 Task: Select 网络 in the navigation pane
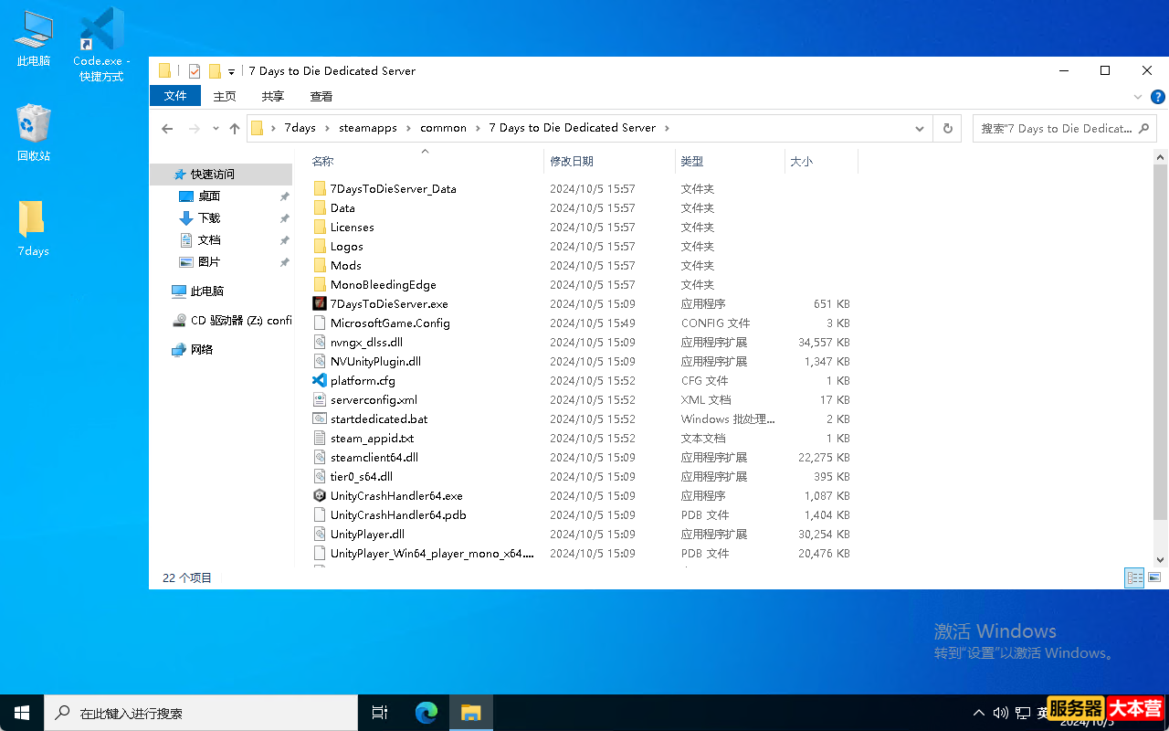click(202, 350)
